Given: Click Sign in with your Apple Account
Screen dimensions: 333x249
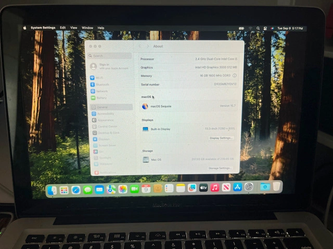Looking at the screenshot, I should click(x=110, y=66).
